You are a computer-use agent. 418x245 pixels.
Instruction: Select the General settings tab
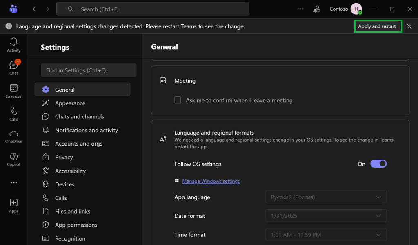pos(82,90)
